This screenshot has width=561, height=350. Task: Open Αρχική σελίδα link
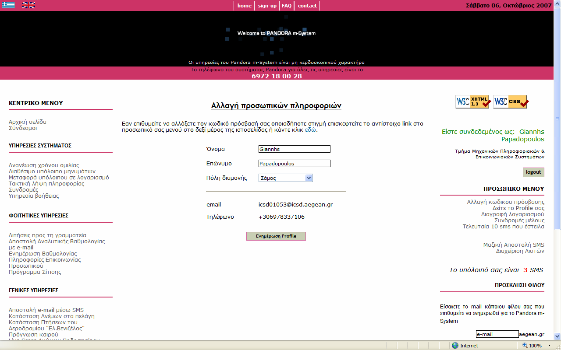click(x=28, y=122)
